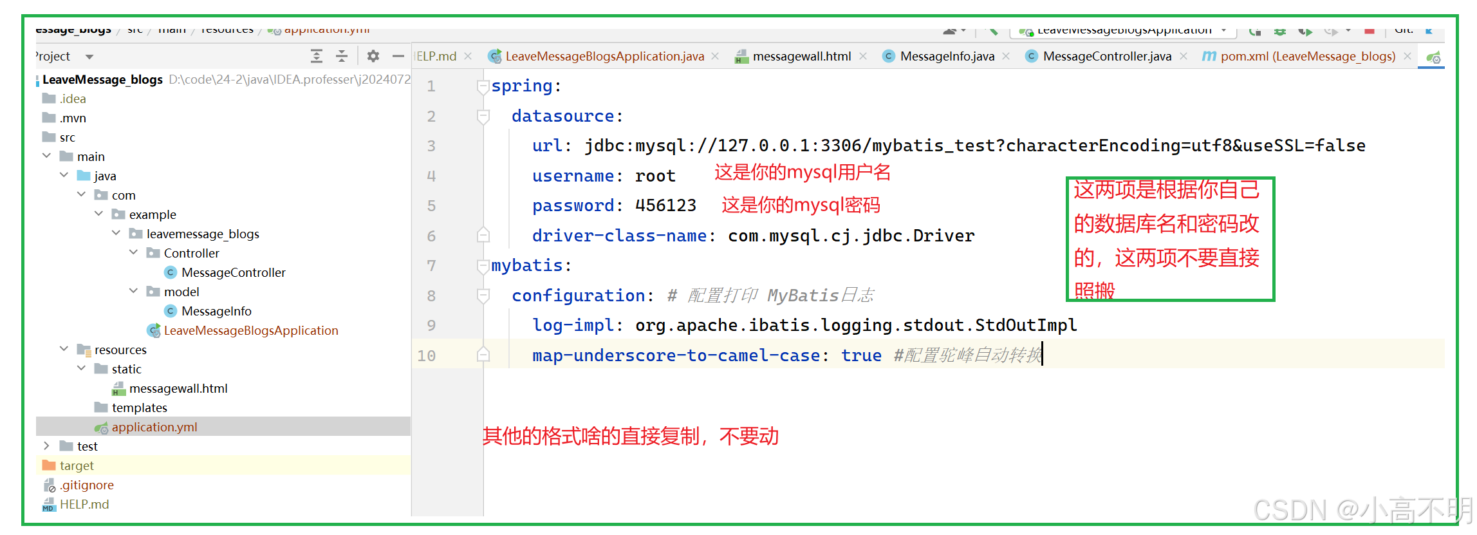The width and height of the screenshot is (1477, 535).
Task: Collapse the Controller package node
Action: pyautogui.click(x=133, y=252)
